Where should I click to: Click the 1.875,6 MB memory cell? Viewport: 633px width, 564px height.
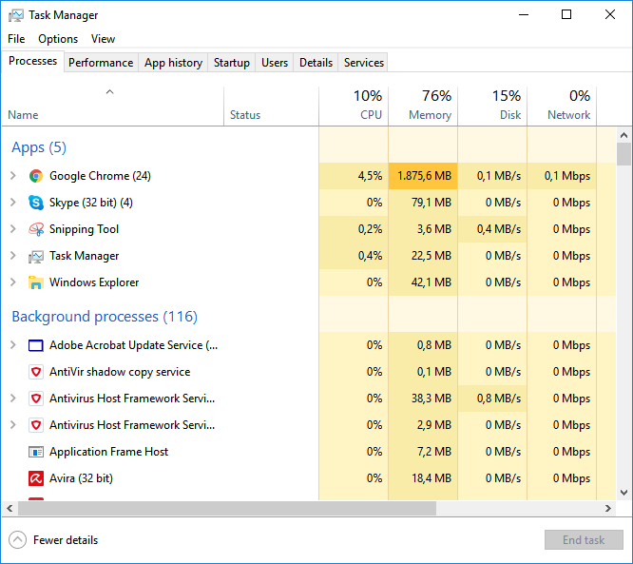pos(423,176)
